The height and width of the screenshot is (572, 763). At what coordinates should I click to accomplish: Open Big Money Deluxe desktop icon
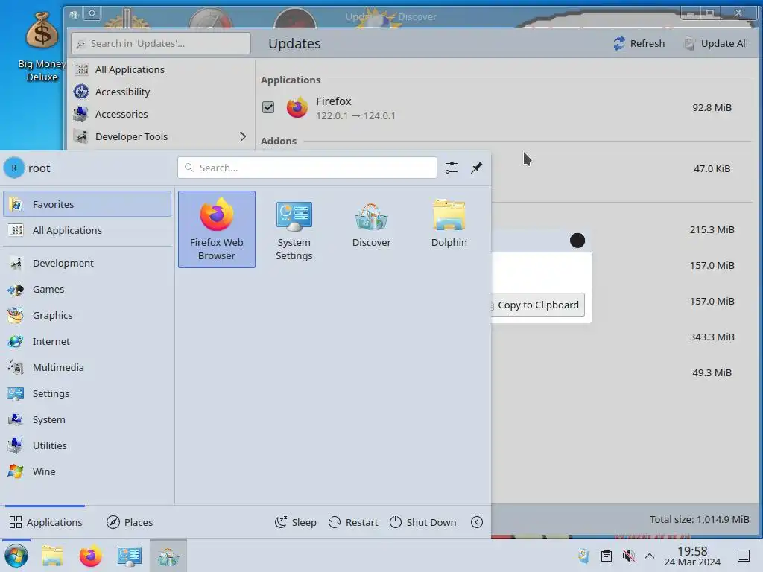[x=42, y=47]
